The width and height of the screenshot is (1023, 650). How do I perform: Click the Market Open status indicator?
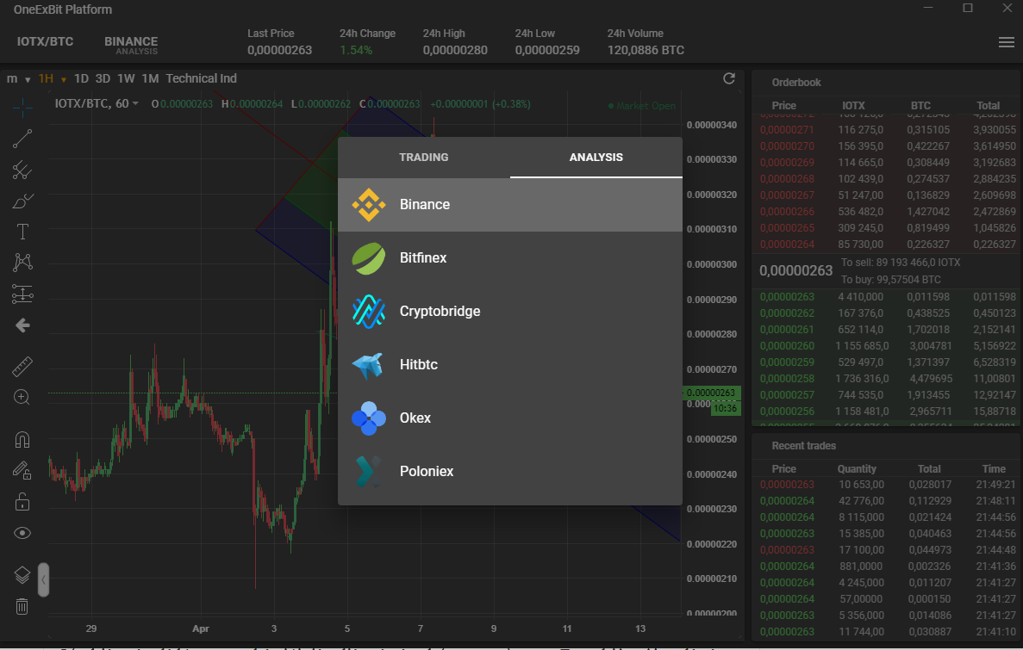641,106
